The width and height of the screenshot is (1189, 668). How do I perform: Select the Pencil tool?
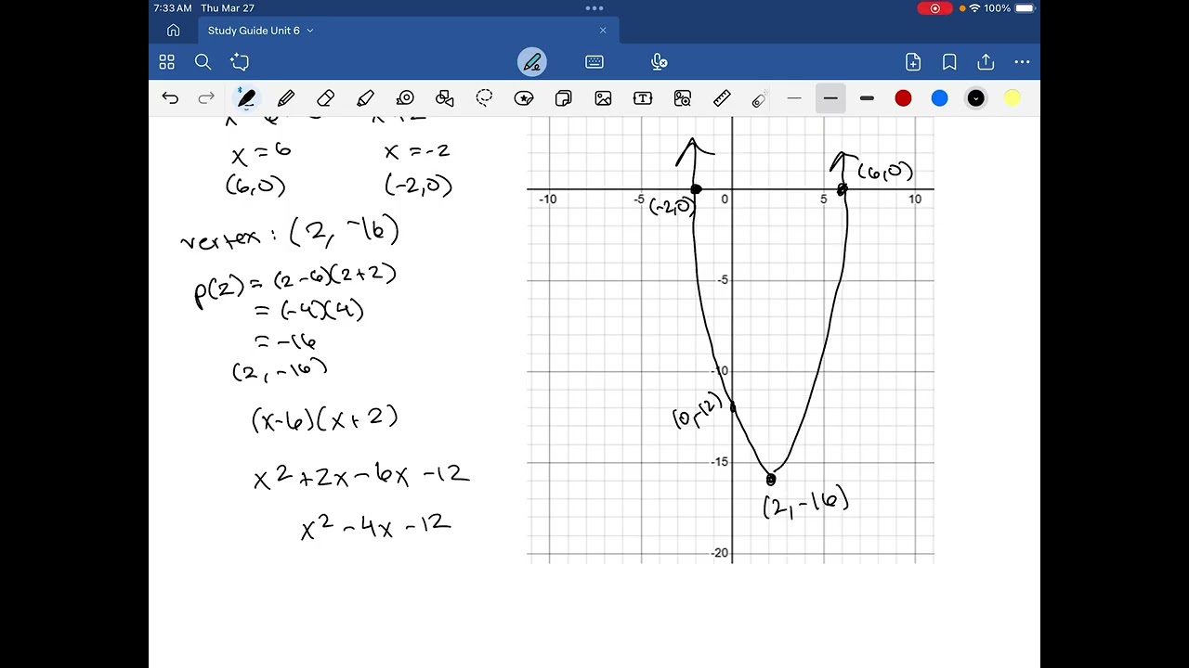[286, 98]
